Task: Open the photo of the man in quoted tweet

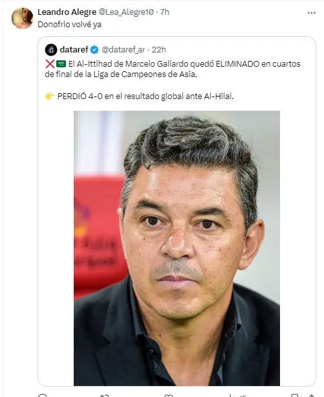Action: tap(177, 248)
